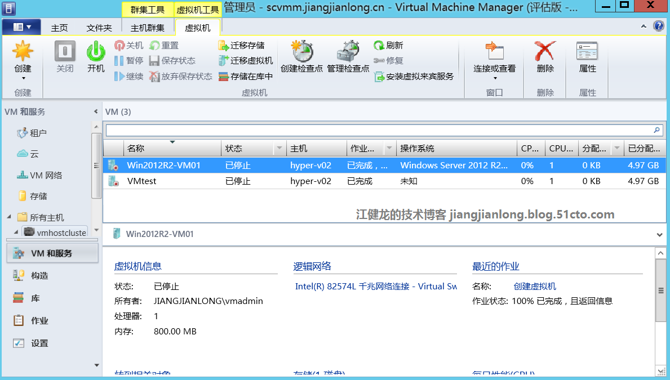
Task: Click 迁移虚拟机 migrate VM icon
Action: click(224, 61)
